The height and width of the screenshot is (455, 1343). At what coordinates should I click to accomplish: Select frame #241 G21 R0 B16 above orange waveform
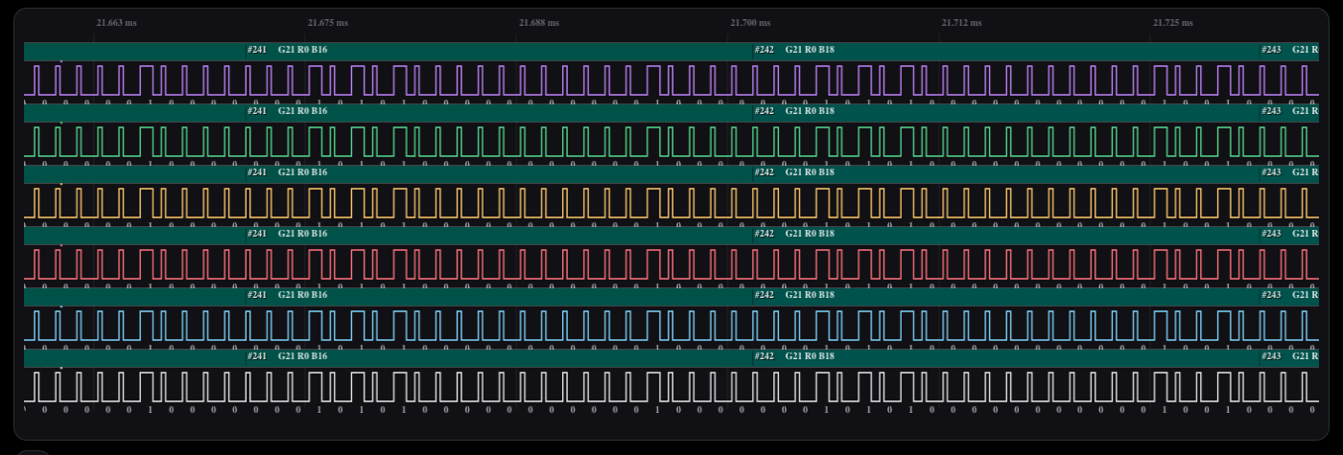coord(499,172)
